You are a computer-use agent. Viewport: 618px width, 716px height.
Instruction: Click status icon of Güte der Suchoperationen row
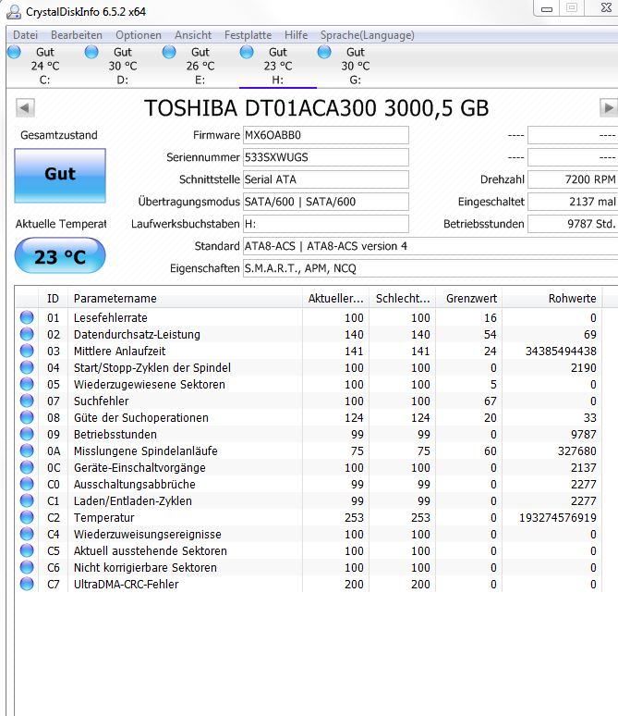[27, 417]
